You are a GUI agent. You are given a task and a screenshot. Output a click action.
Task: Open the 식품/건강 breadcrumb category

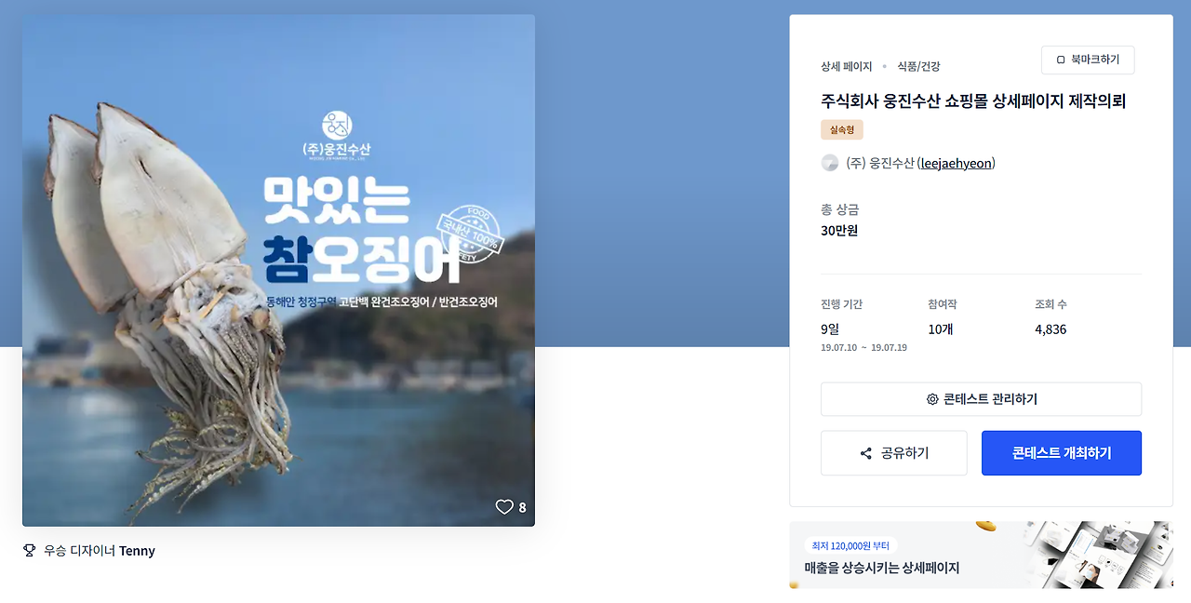918,66
